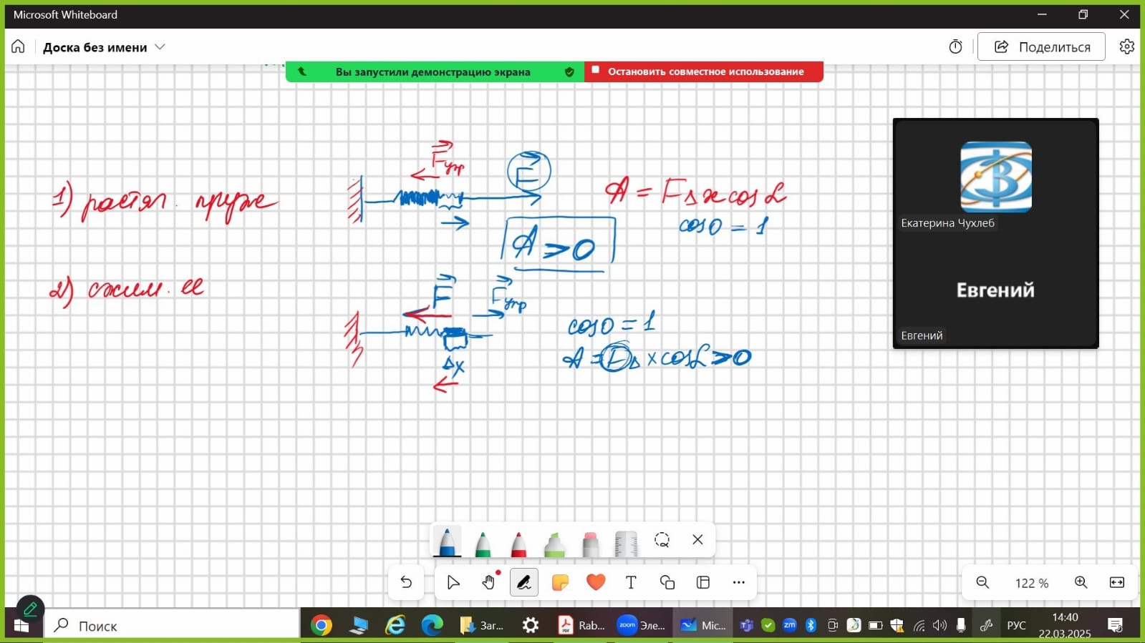This screenshot has height=643, width=1145.
Task: Open the shapes menu
Action: point(667,582)
